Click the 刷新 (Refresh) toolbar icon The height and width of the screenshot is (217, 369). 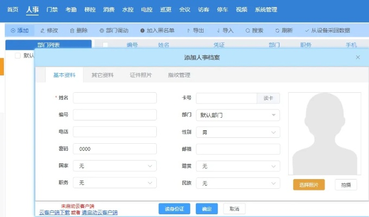(x=277, y=30)
